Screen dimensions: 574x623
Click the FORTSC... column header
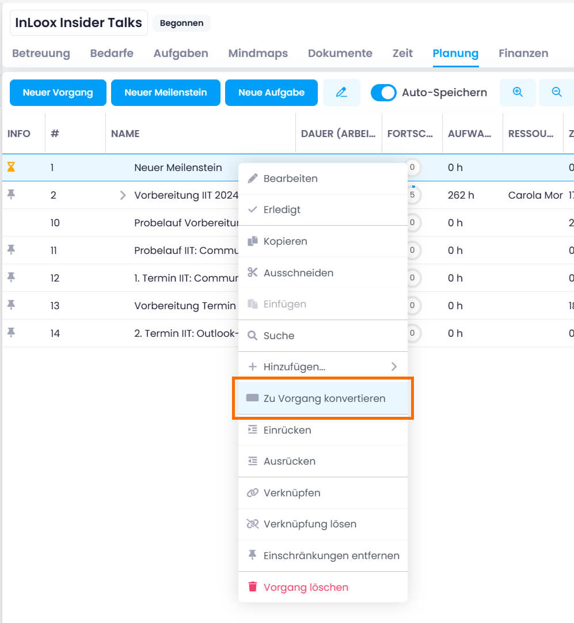pos(412,134)
